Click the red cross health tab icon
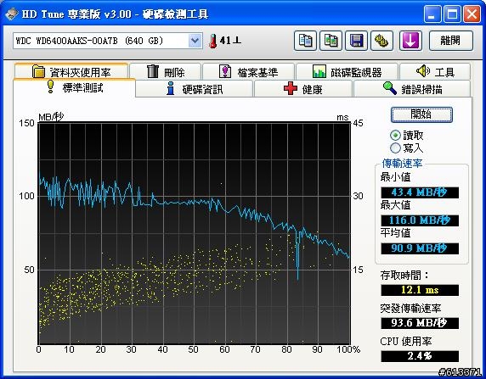This screenshot has height=379, width=486. click(291, 89)
